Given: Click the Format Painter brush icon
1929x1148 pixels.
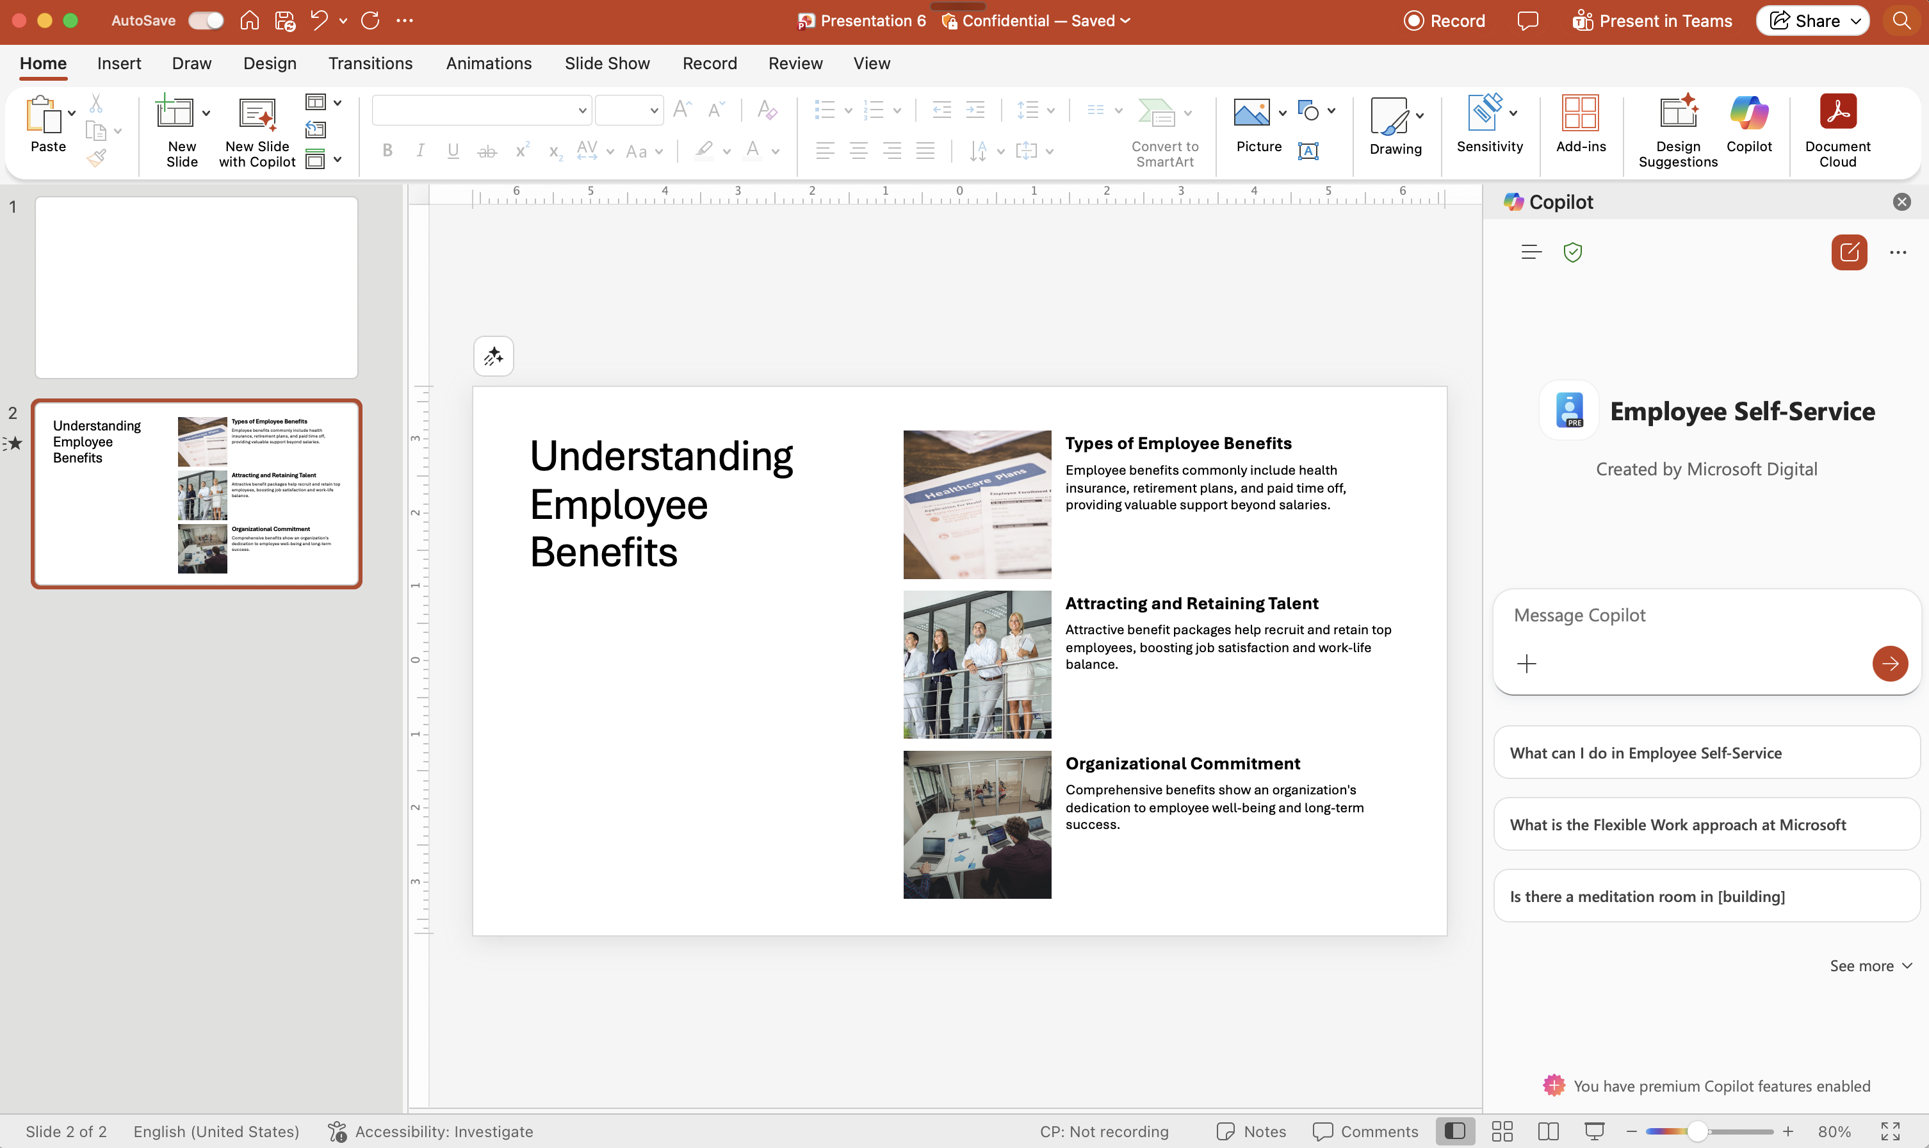Looking at the screenshot, I should pos(96,159).
